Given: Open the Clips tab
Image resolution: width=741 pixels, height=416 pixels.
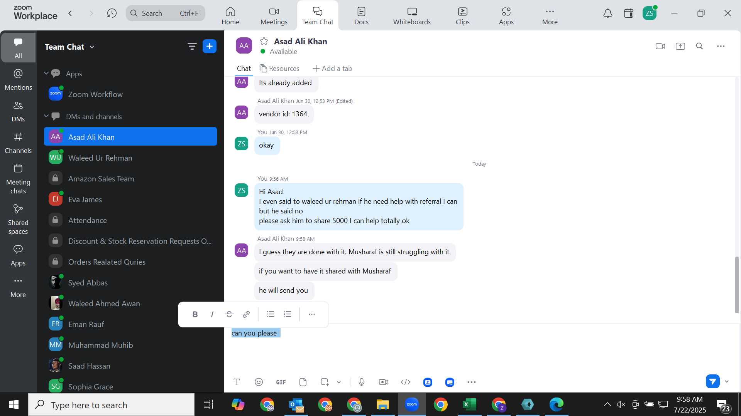Looking at the screenshot, I should pyautogui.click(x=462, y=16).
